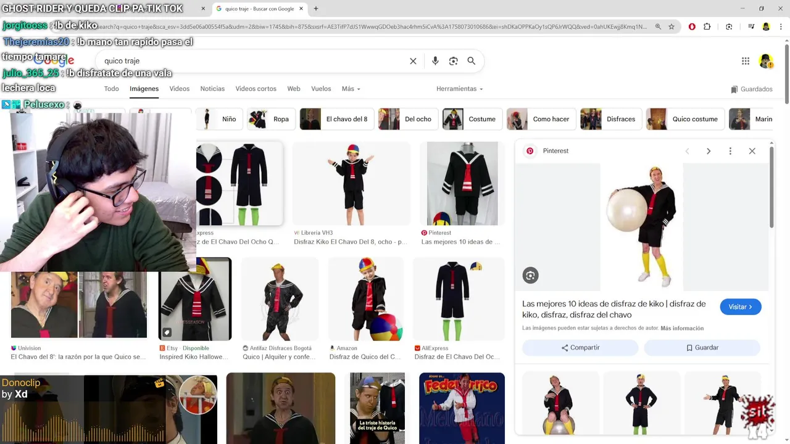Select the Como hacer filter chip

click(541, 119)
